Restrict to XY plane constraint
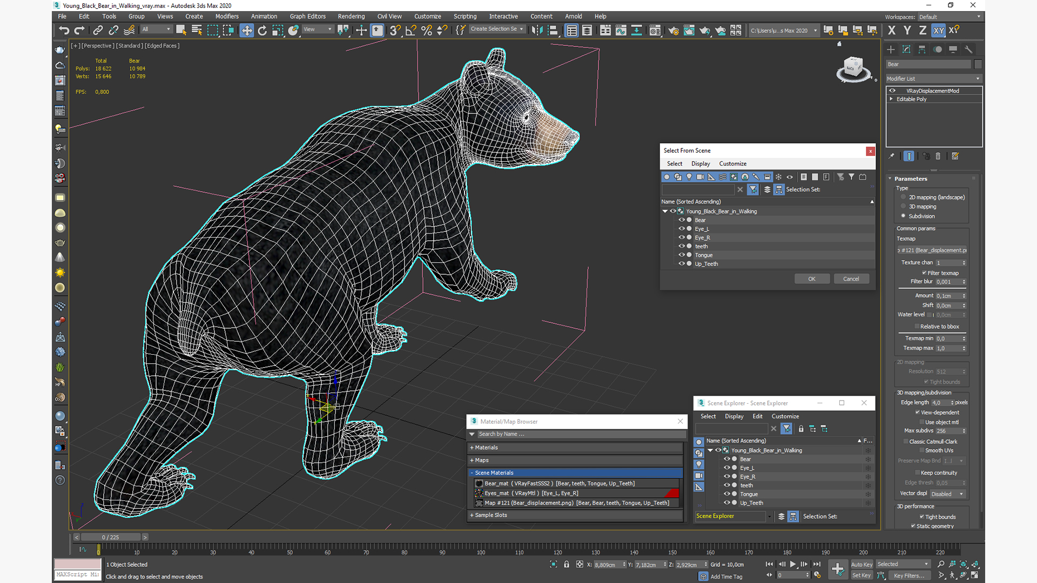Screen dimensions: 1037x583 tap(939, 30)
